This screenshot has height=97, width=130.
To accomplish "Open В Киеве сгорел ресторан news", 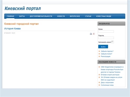I will coord(110,75).
